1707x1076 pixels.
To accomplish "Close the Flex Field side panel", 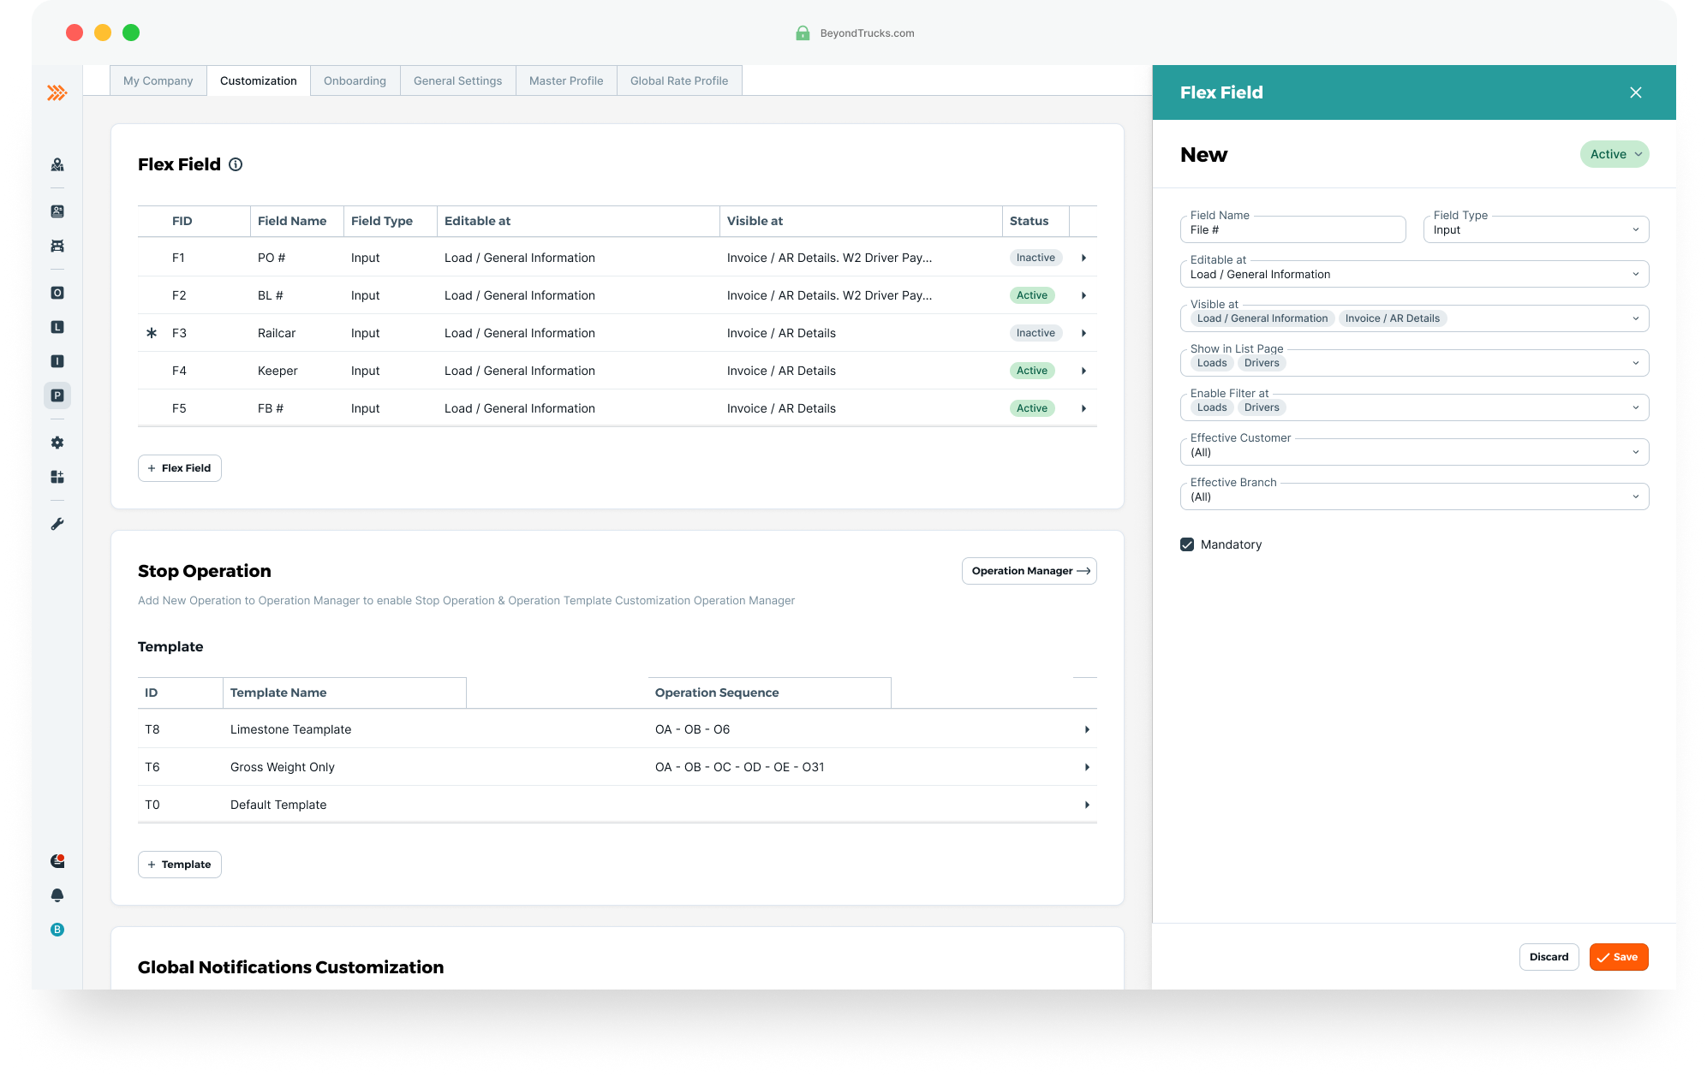I will tap(1635, 92).
